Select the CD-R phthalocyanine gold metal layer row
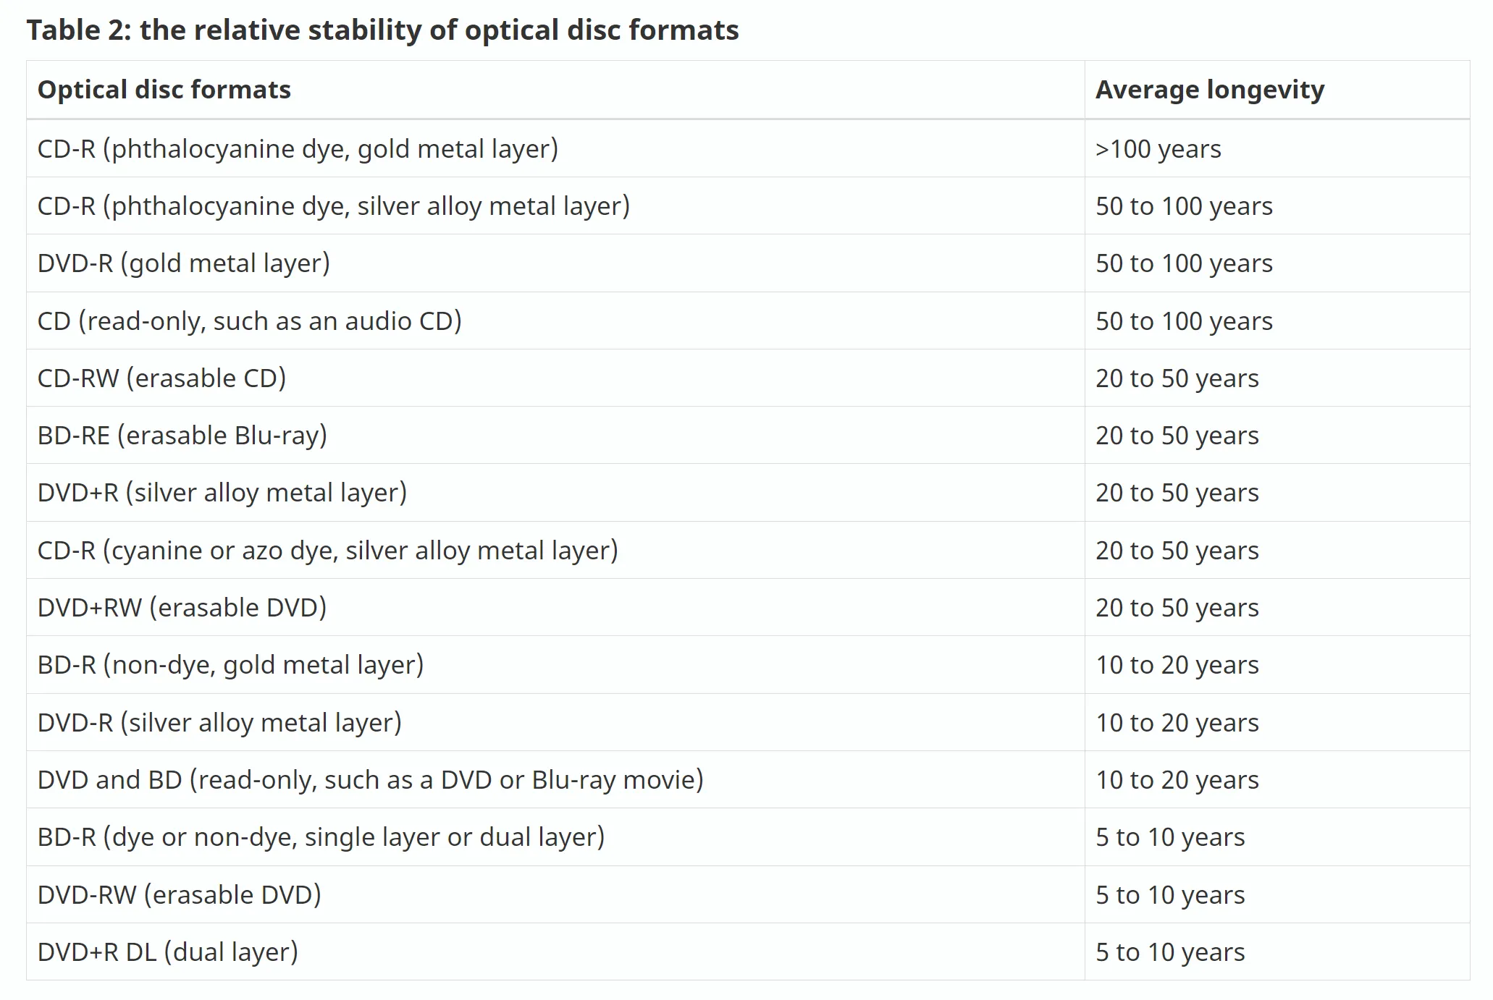The width and height of the screenshot is (1493, 1000). click(x=298, y=149)
